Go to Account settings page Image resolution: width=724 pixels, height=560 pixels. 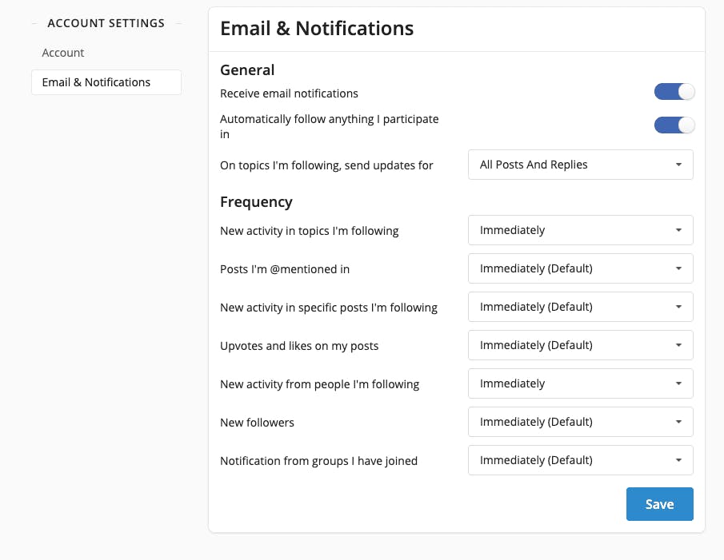pos(62,53)
